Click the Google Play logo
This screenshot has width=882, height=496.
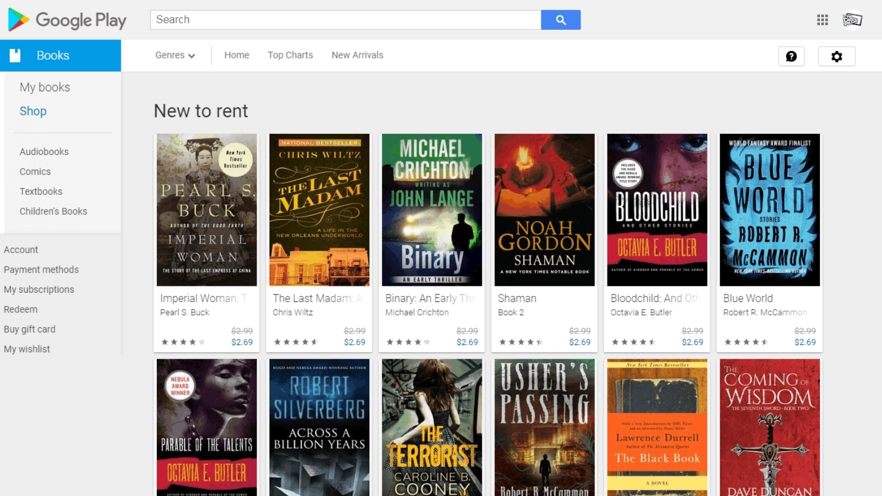pos(67,20)
